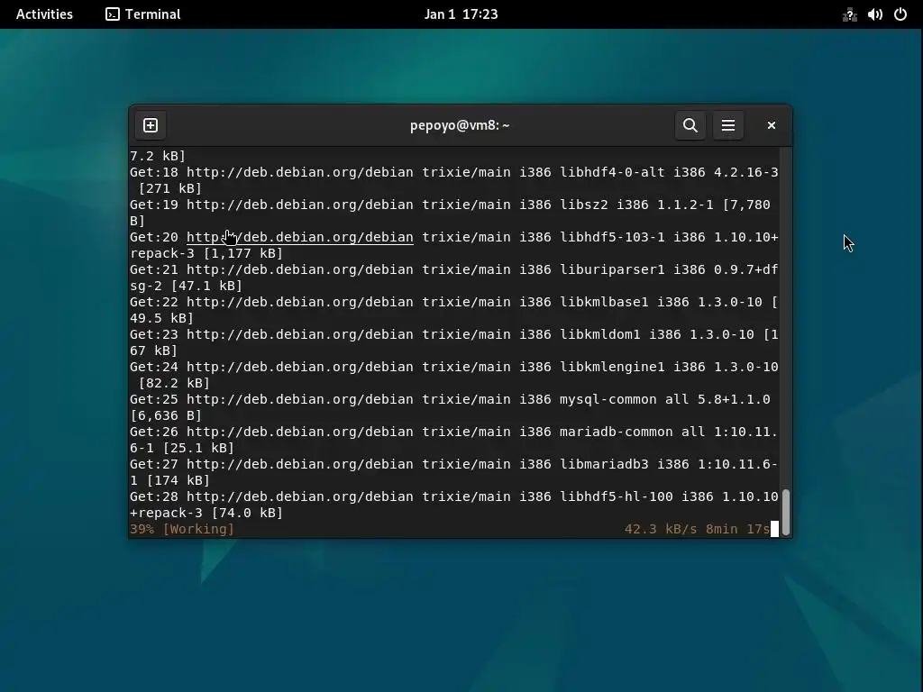Screen dimensions: 923x692
Task: Click the '42.3 kB/s 8min 17s' status text
Action: tap(697, 529)
